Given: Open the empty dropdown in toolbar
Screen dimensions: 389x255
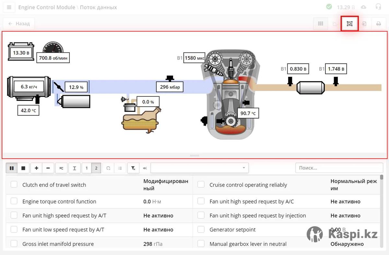Looking at the screenshot, I should tap(199, 168).
